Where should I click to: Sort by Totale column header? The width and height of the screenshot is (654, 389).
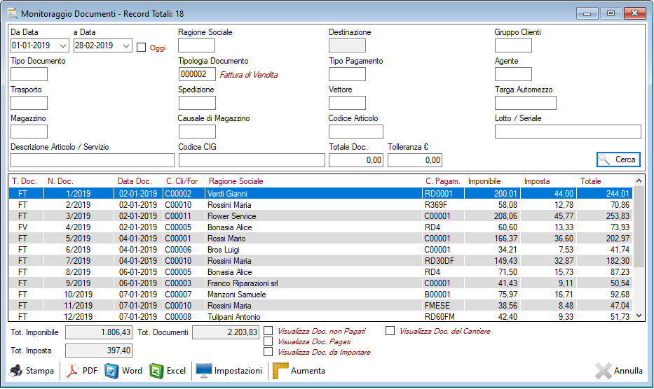point(590,181)
